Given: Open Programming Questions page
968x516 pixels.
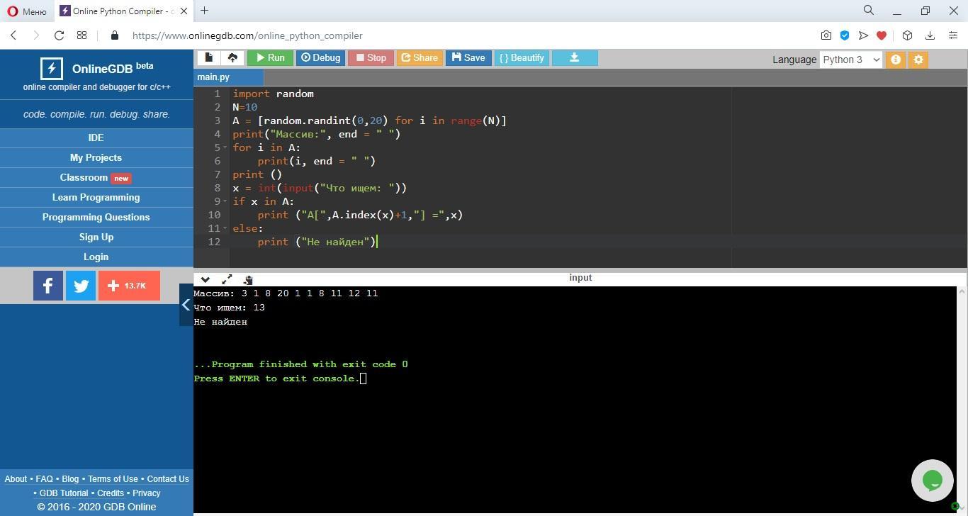Looking at the screenshot, I should [96, 217].
